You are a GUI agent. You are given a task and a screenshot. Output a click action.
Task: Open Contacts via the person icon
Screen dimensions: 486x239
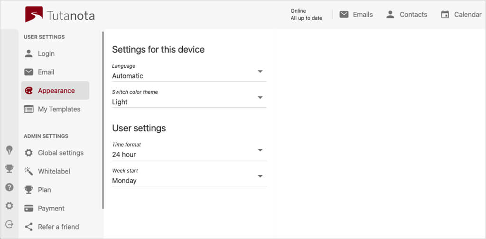pyautogui.click(x=390, y=15)
